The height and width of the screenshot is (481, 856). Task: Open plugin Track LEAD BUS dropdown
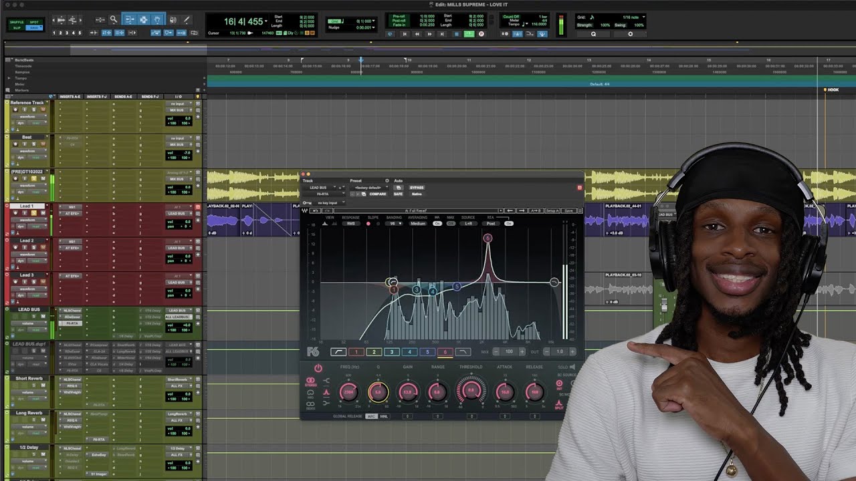(321, 188)
